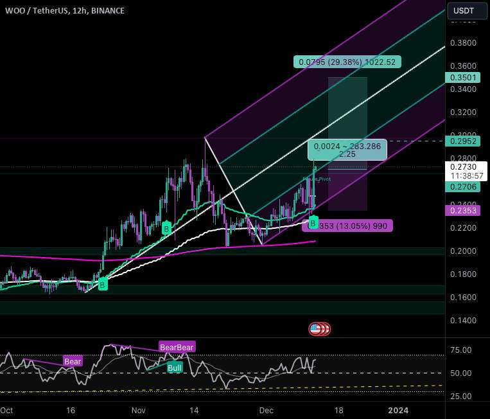Click the 0.3501 price tag on axis
Screen dimensions: 490x419
pyautogui.click(x=463, y=77)
